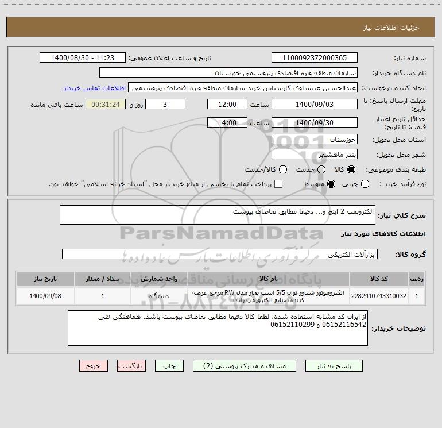Click the quantity cell showing 1
442x428 pixels.
(103, 296)
